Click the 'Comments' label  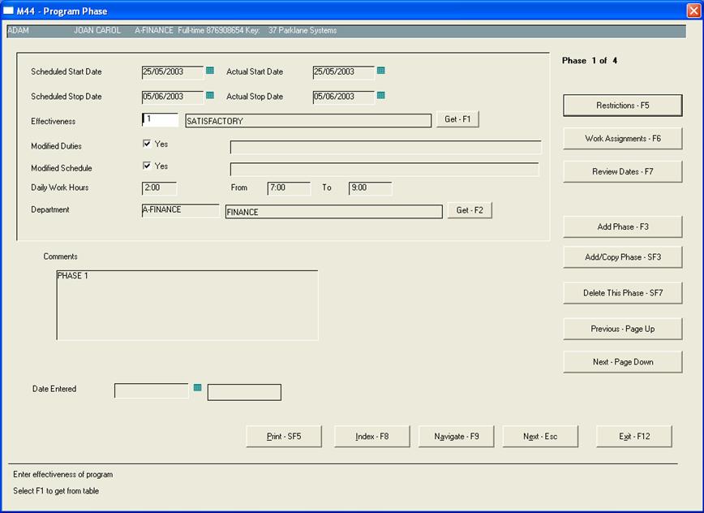click(x=60, y=256)
